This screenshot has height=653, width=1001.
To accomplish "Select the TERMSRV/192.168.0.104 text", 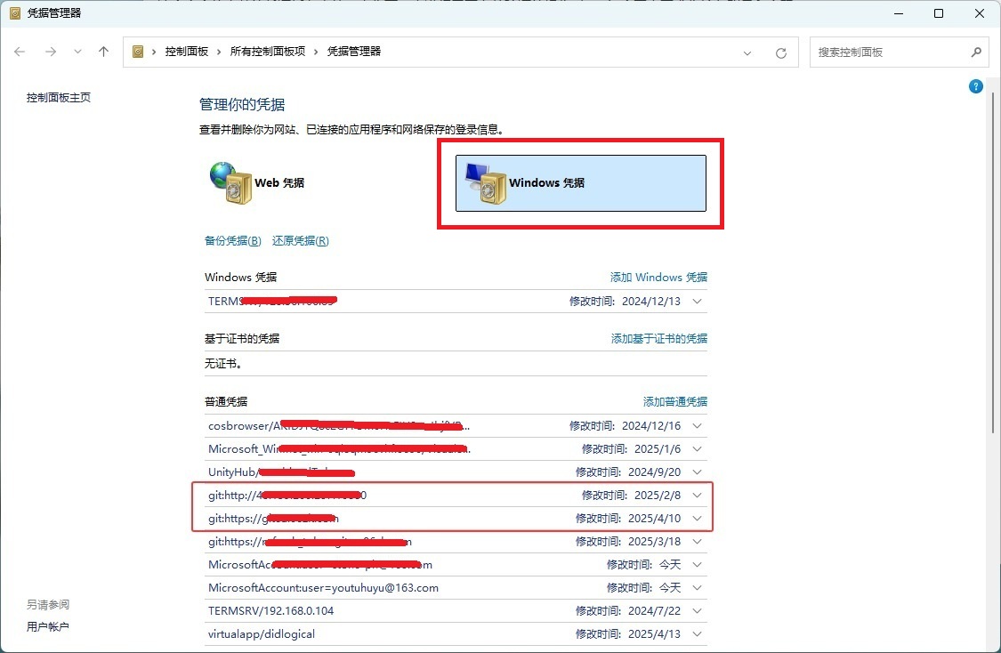I will (x=270, y=611).
